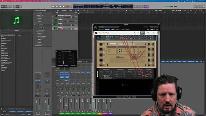Image resolution: width=206 pixels, height=116 pixels.
Task: Select the Audio tab in mixer filter bar
Action: (x=163, y=62)
